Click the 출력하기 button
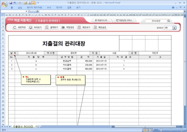Image resolution: width=187 pixels, height=132 pixels. coord(52,27)
